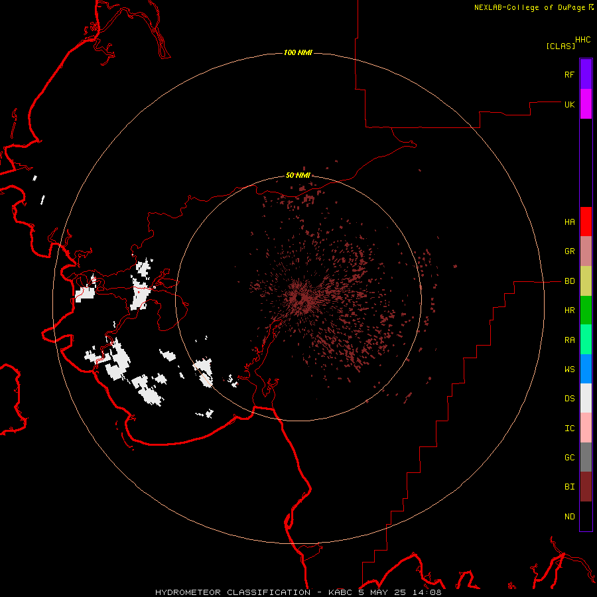
Task: Click the NEXLAB-College of DuPage credit text
Action: pyautogui.click(x=529, y=7)
